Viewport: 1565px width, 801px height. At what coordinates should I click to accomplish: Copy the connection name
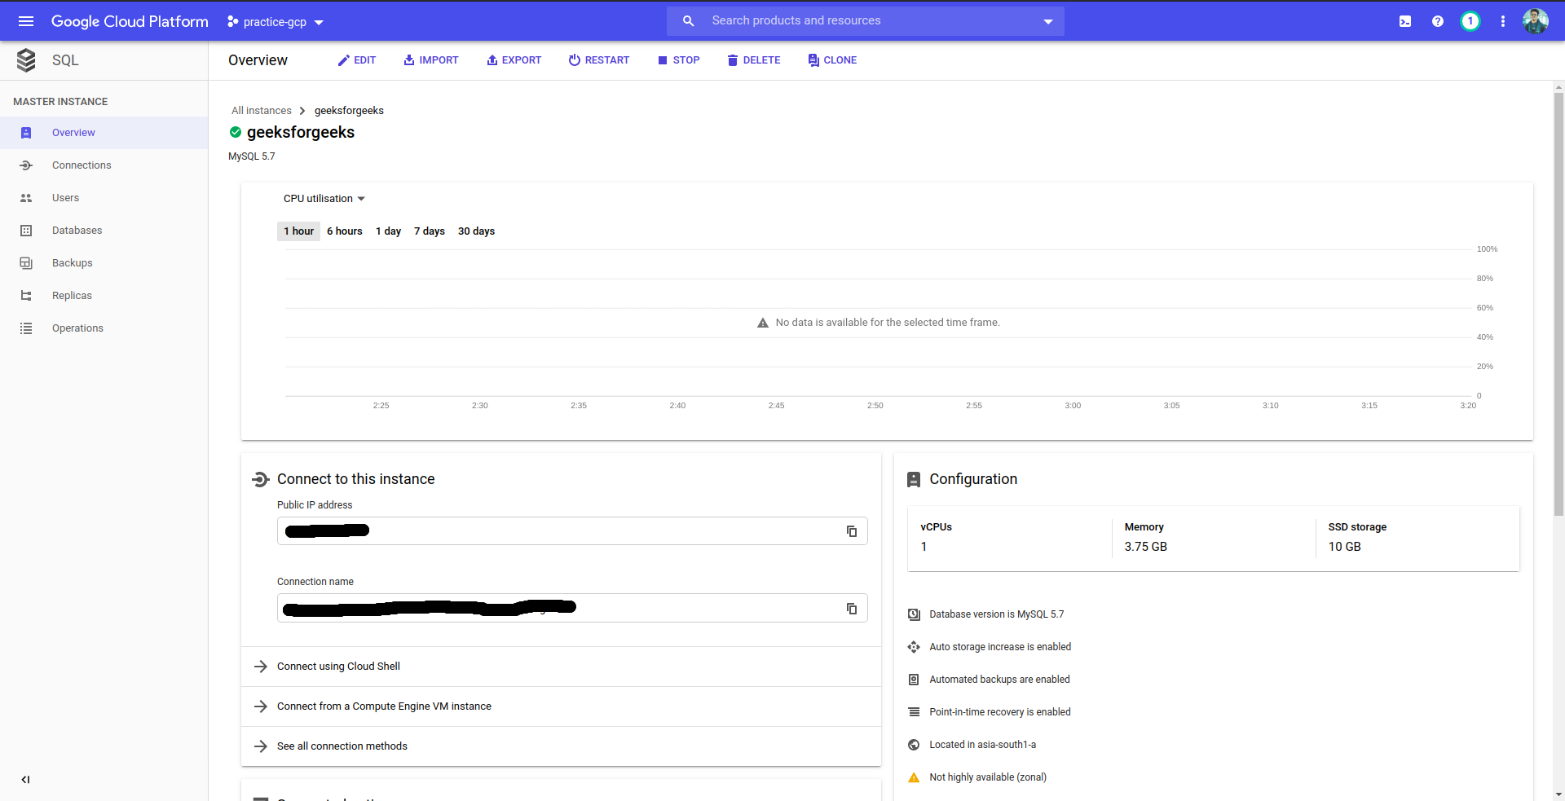tap(852, 609)
